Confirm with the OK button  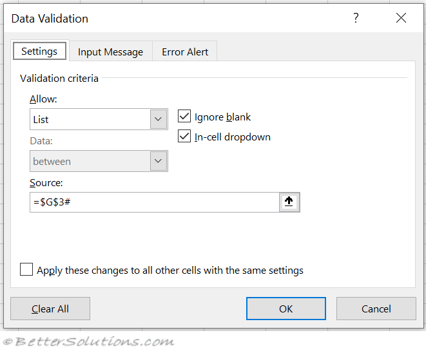pos(286,309)
